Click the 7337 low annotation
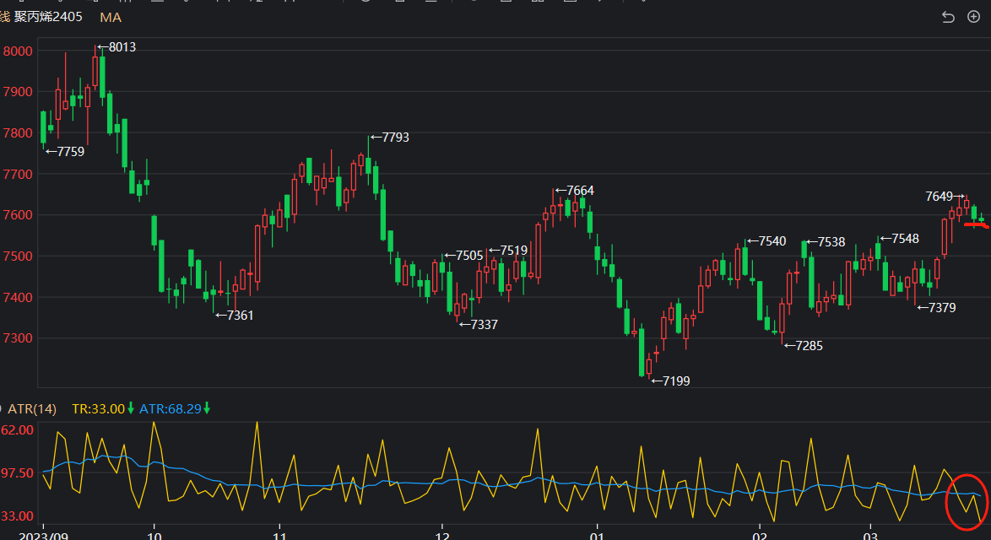The height and width of the screenshot is (540, 991). pos(485,325)
